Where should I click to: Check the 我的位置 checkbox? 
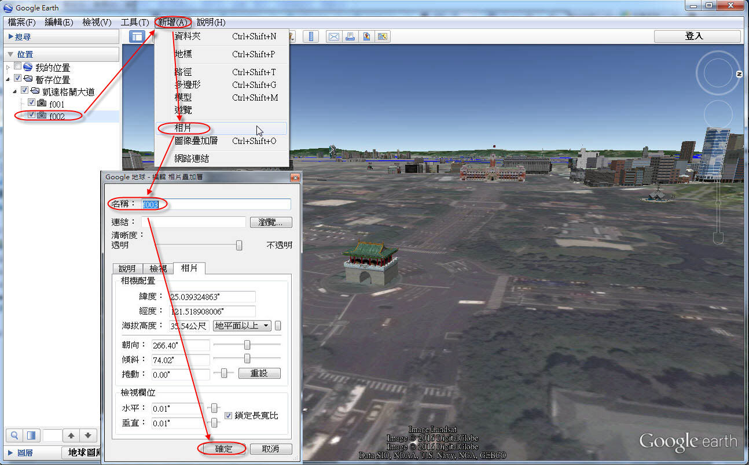pos(17,67)
